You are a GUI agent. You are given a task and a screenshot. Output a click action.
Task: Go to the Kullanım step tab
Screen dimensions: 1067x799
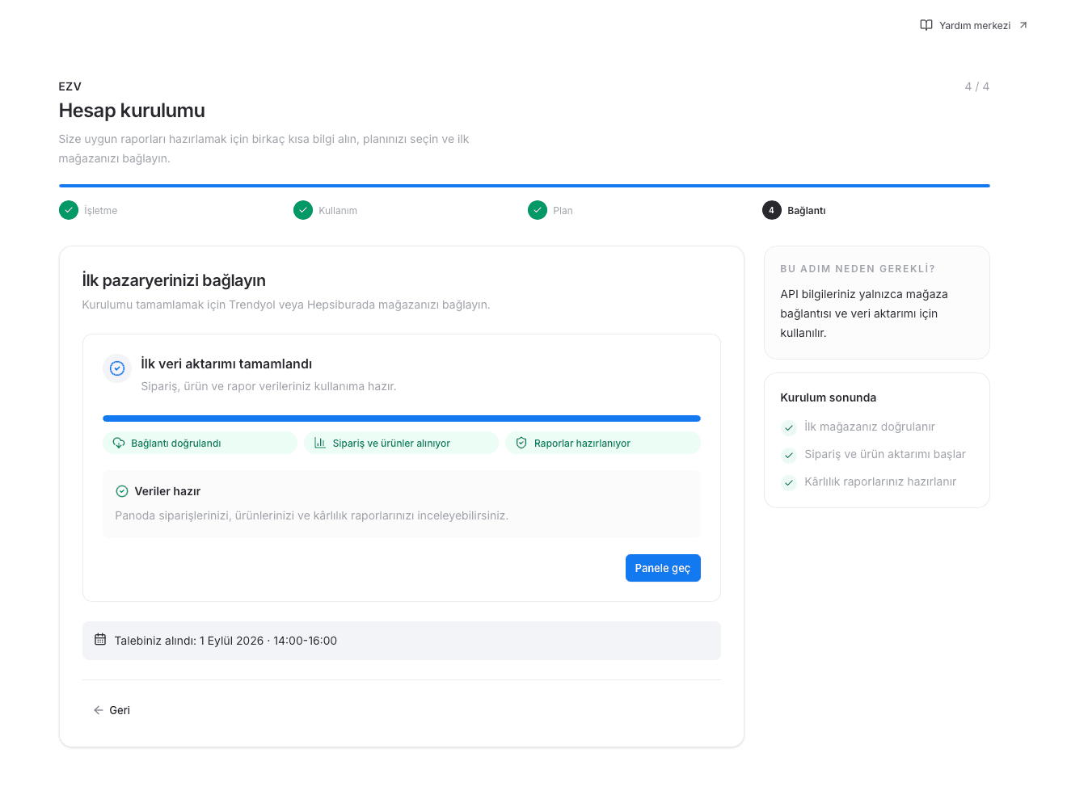click(x=326, y=210)
